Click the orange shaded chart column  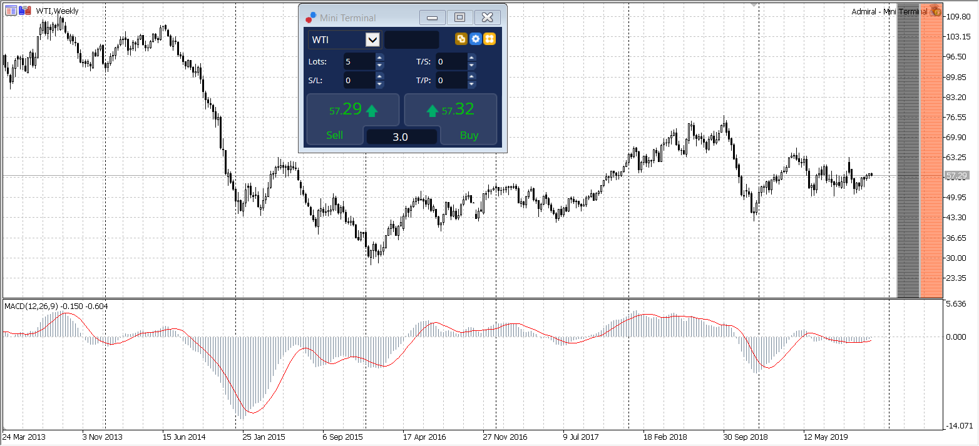931,150
